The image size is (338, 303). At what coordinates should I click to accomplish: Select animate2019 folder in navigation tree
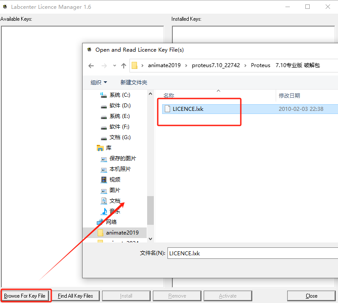(x=122, y=232)
